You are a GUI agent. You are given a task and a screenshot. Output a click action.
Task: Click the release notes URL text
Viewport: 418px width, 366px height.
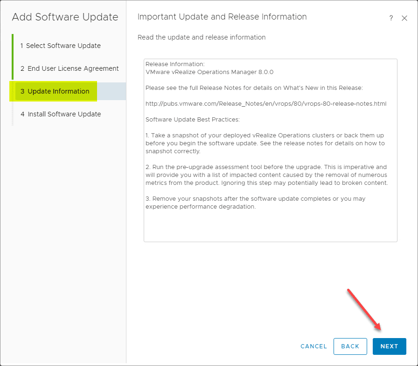point(266,104)
